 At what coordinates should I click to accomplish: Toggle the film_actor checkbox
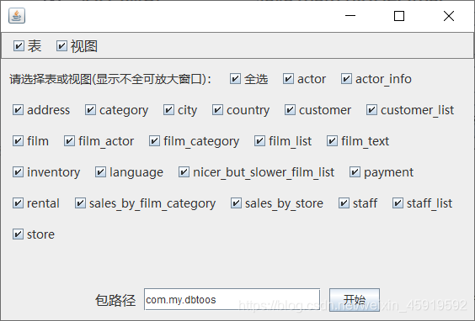tap(70, 141)
